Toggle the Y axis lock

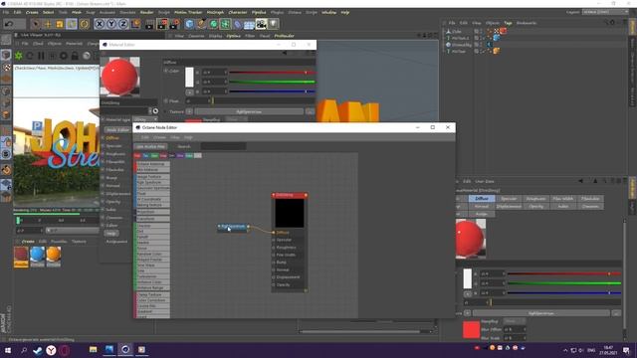(110, 24)
